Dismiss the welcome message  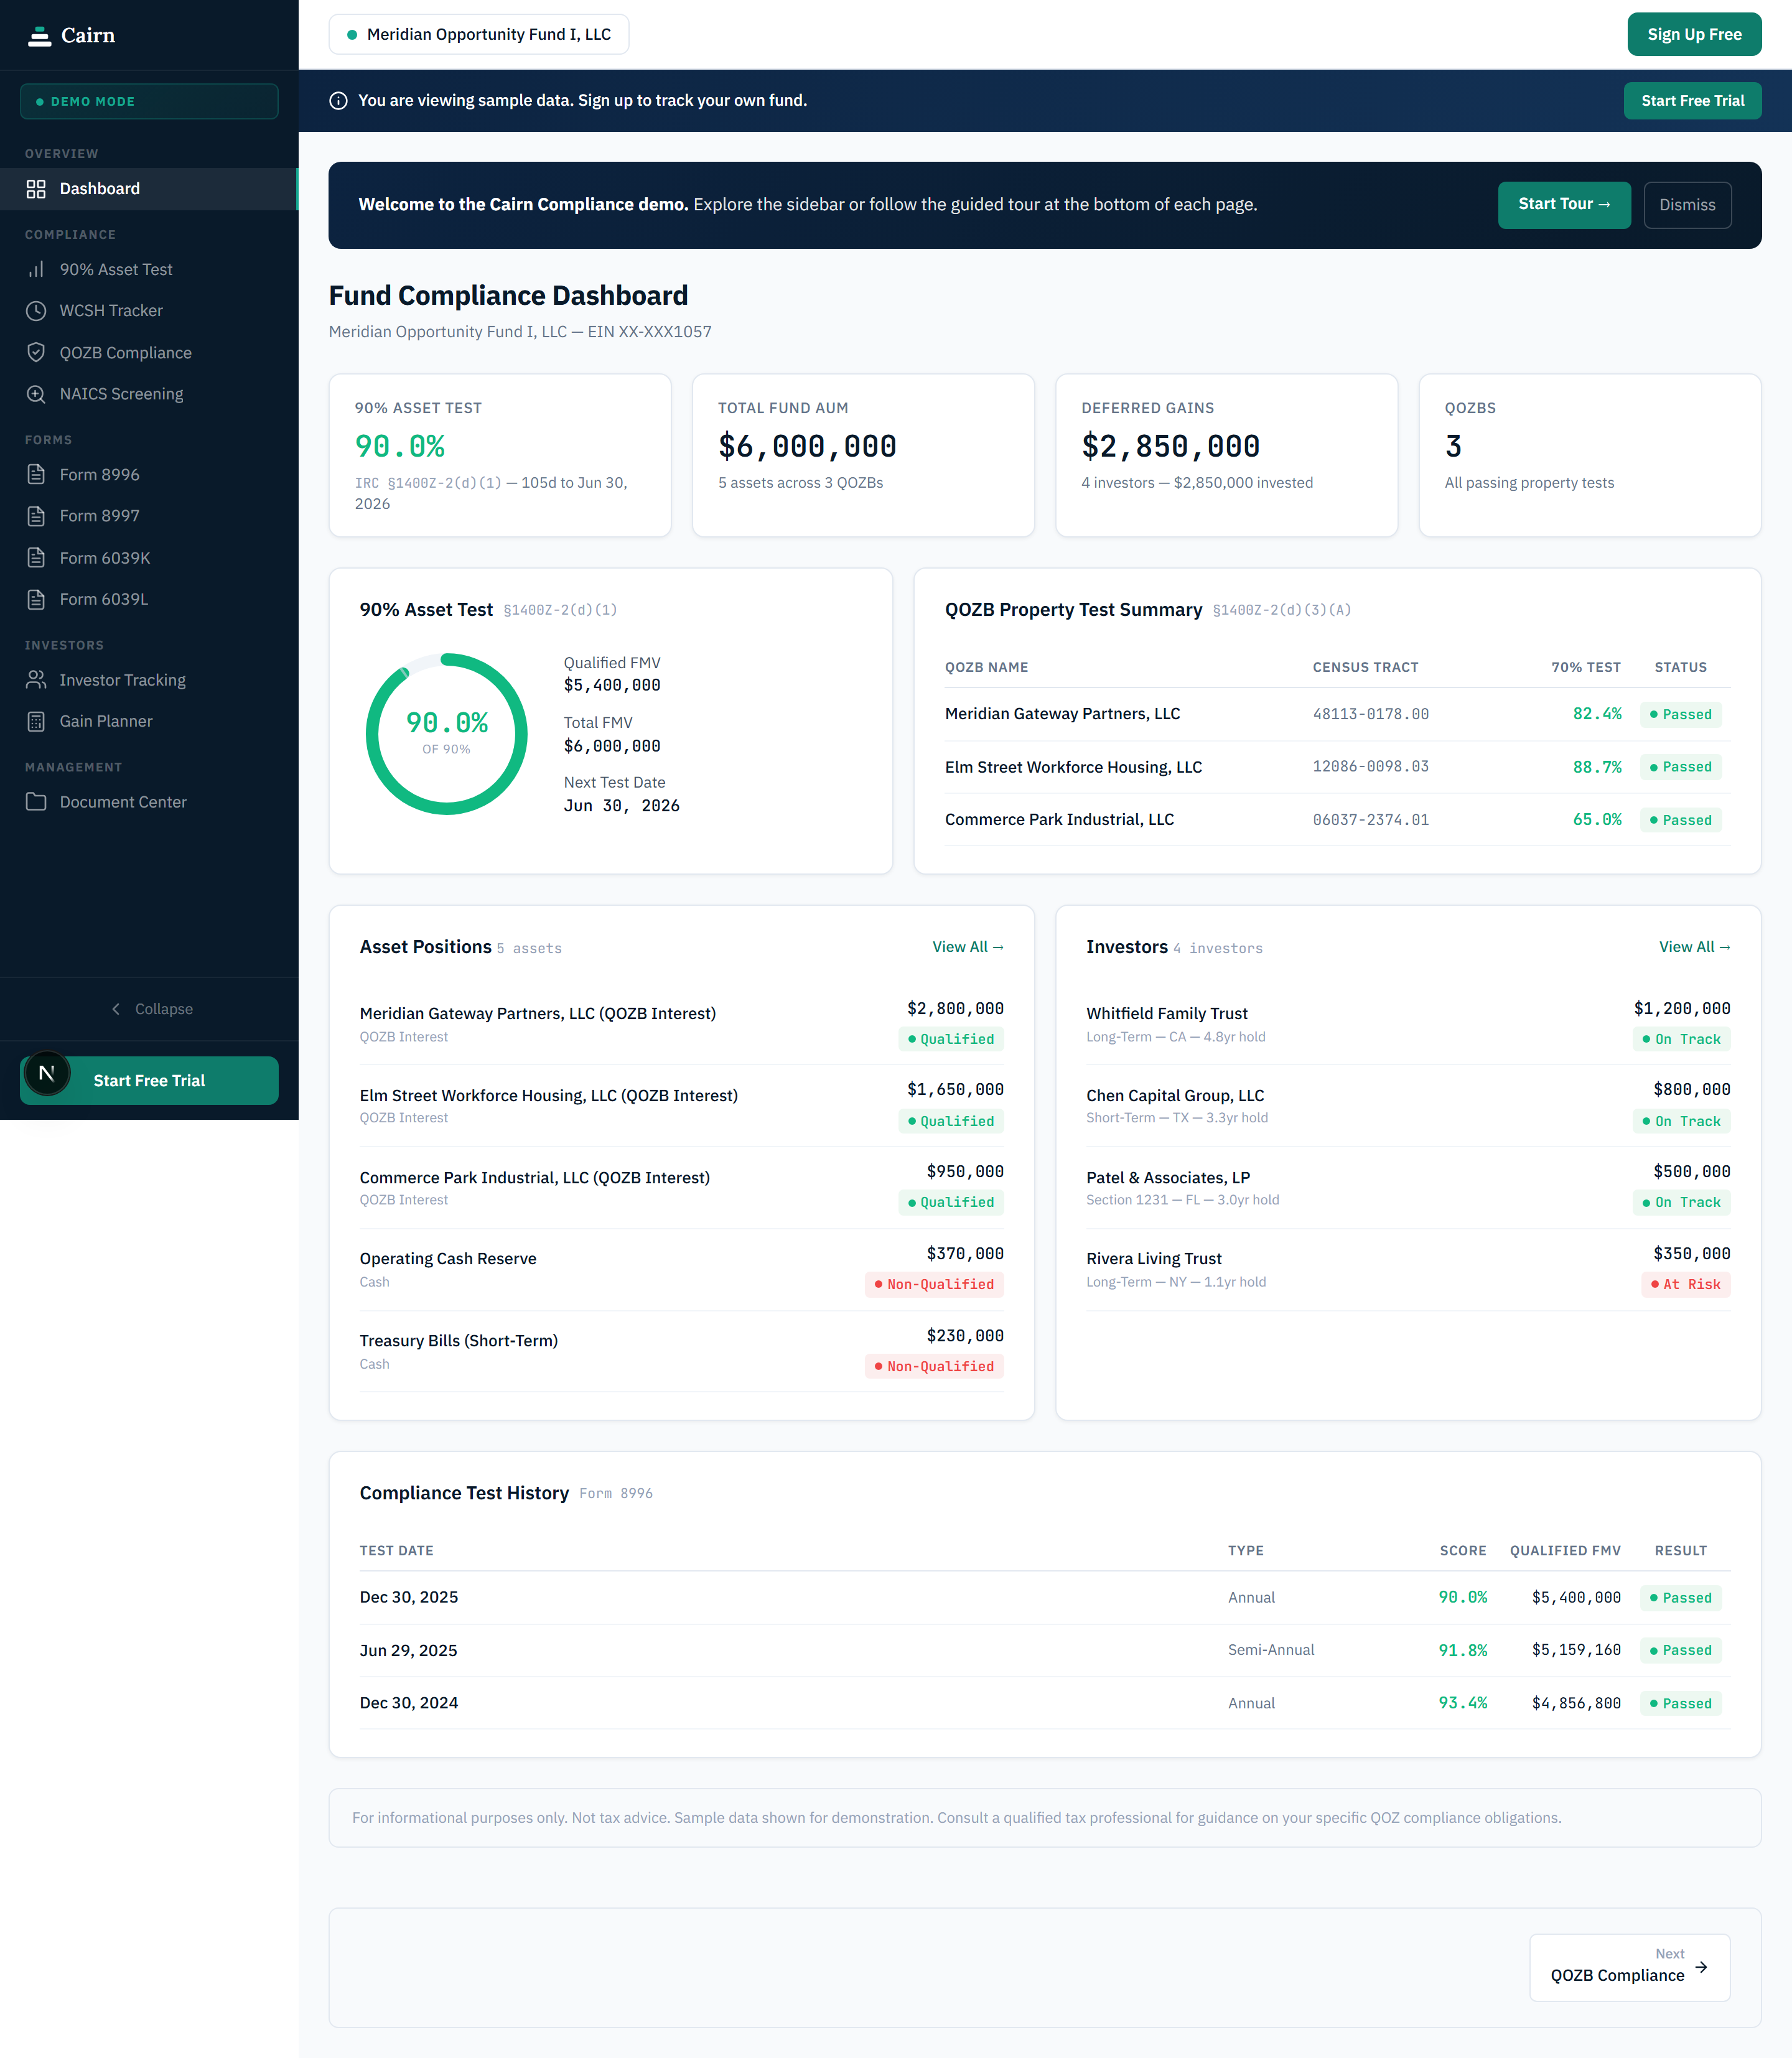pyautogui.click(x=1687, y=205)
